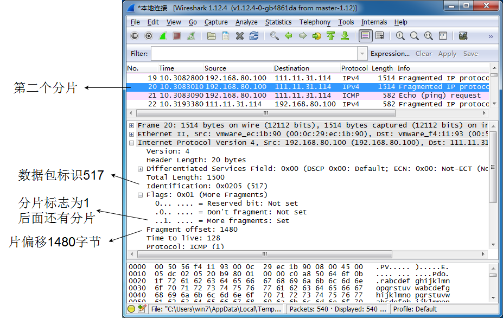Open the Filter history dropdown arrow

click(x=362, y=54)
